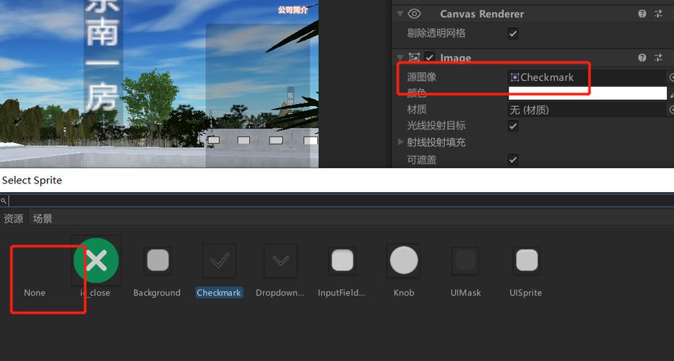Open Canvas Renderer preset settings
674x361 pixels.
[659, 14]
